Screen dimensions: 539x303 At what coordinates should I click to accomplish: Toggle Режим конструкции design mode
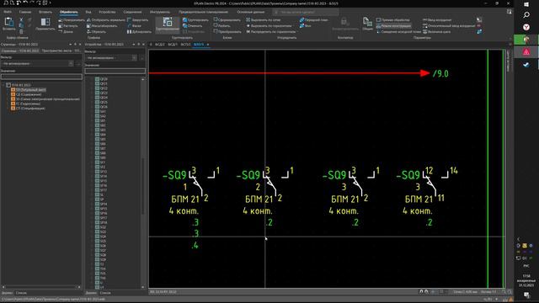pyautogui.click(x=393, y=26)
